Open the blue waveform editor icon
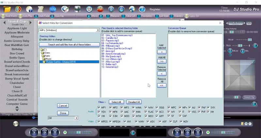 [x=53, y=9]
